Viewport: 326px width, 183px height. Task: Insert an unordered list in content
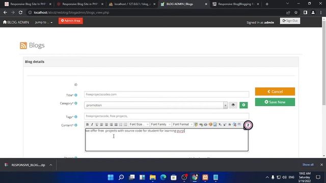(x=126, y=124)
